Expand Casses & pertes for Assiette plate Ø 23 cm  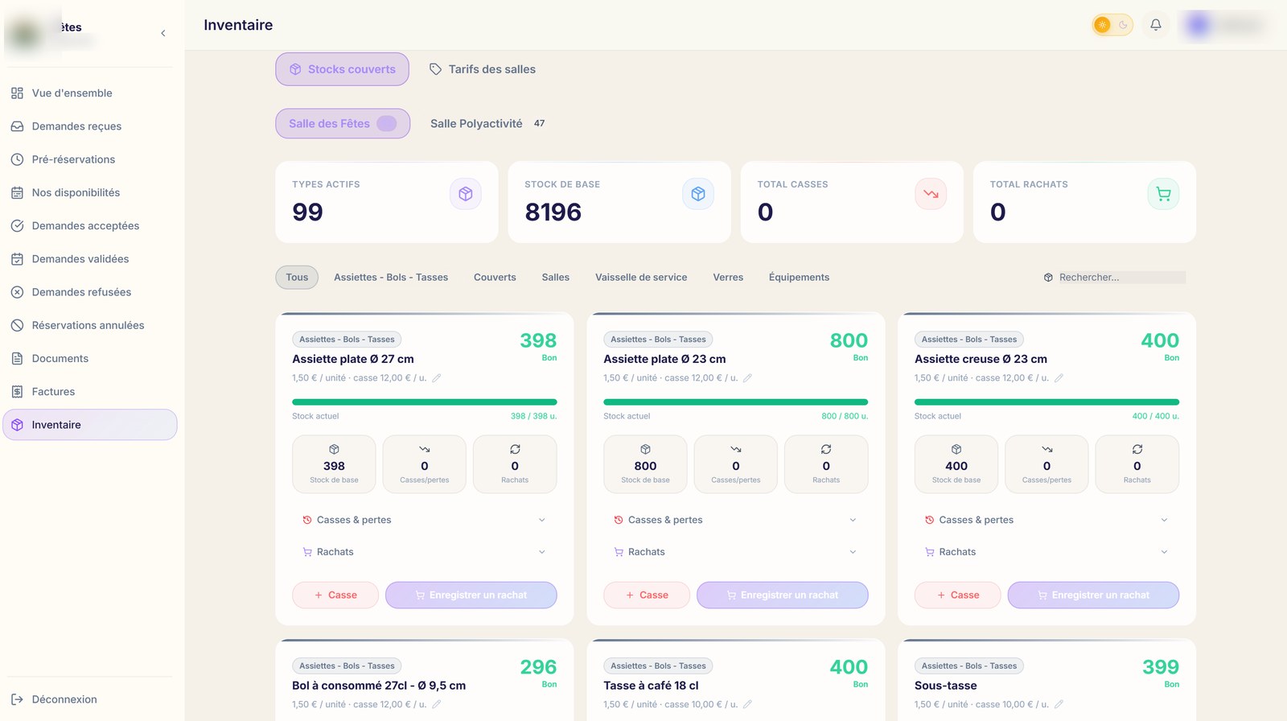(736, 520)
